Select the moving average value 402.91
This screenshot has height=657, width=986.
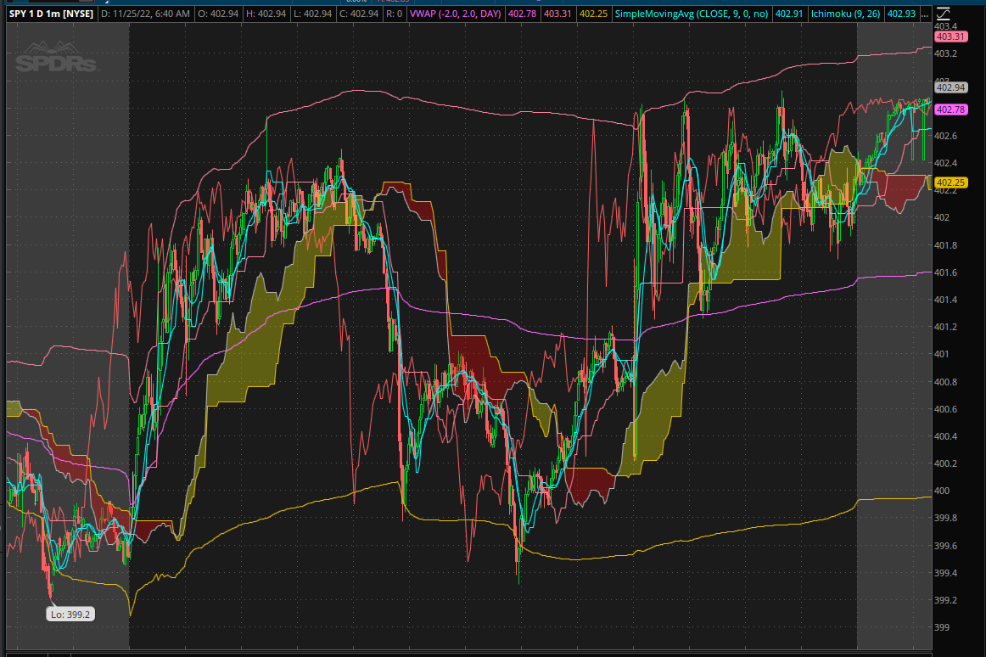788,14
